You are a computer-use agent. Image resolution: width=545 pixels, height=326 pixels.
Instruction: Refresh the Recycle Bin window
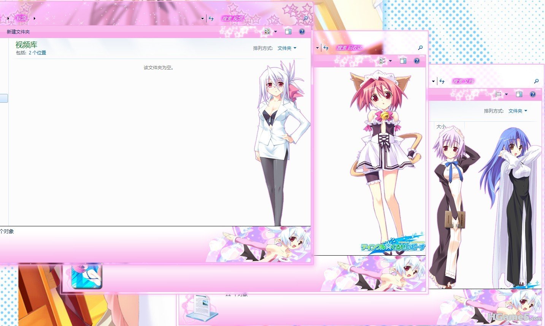pyautogui.click(x=326, y=48)
